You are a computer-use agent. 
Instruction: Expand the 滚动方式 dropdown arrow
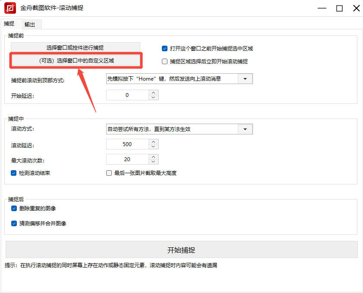[x=245, y=129]
